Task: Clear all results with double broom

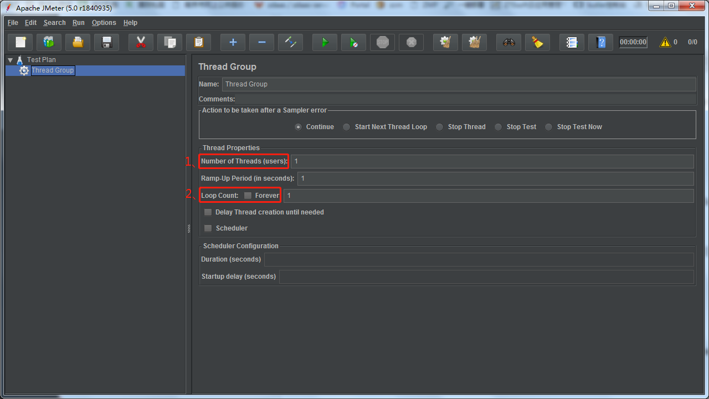Action: tap(474, 42)
